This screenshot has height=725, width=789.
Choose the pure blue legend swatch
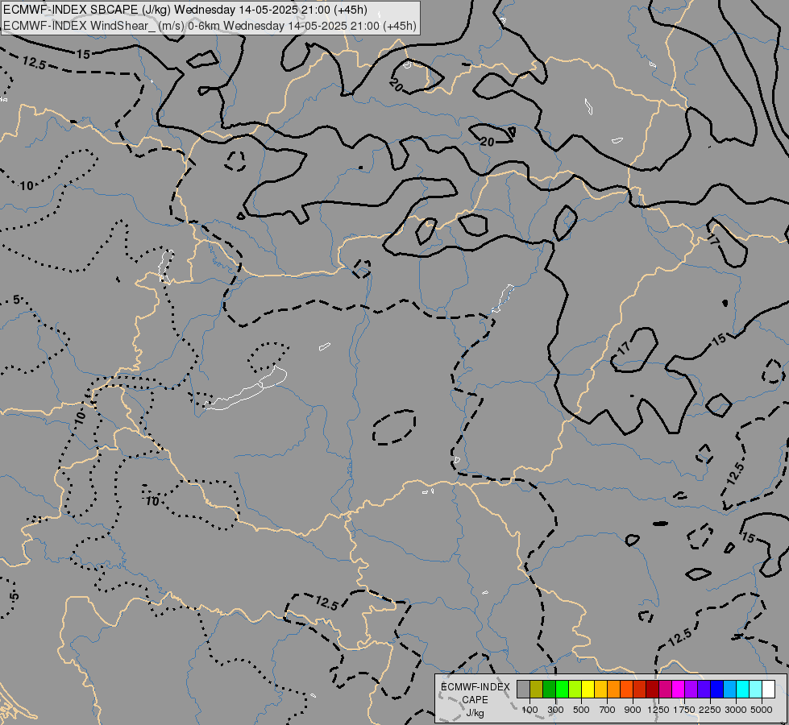(x=717, y=689)
